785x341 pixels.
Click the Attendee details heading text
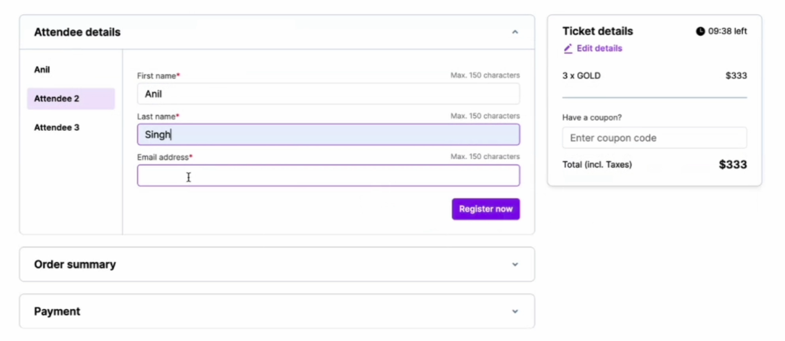(x=77, y=32)
